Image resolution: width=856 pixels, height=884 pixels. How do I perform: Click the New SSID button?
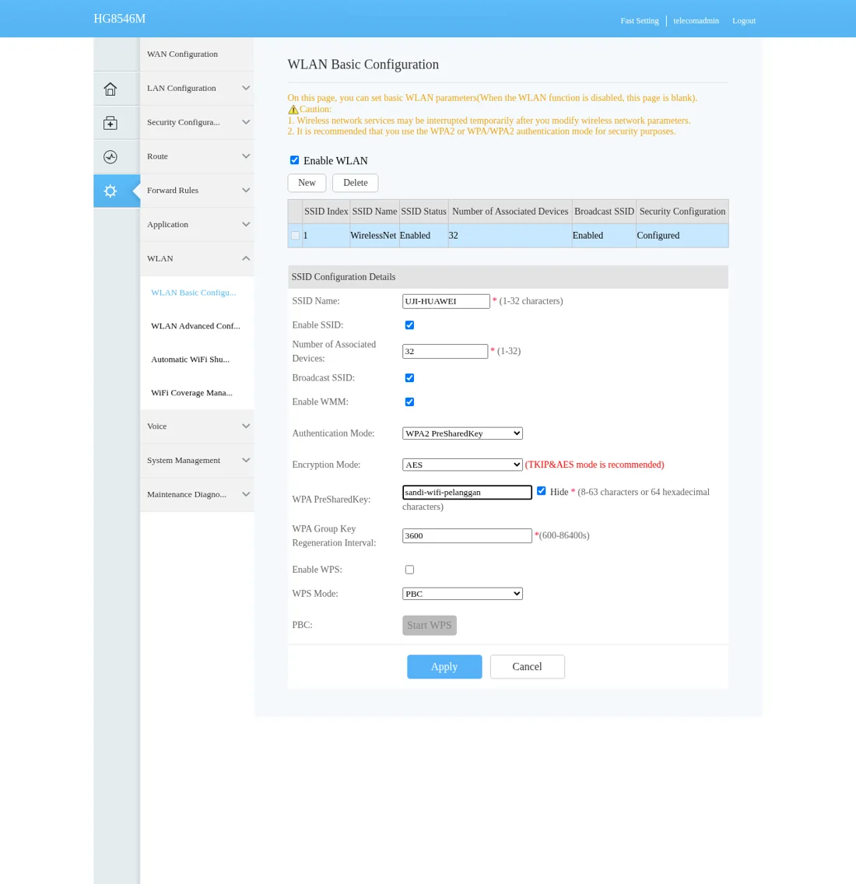pos(307,183)
